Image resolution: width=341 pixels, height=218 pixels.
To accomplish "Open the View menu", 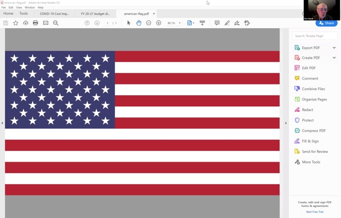I will click(19, 7).
